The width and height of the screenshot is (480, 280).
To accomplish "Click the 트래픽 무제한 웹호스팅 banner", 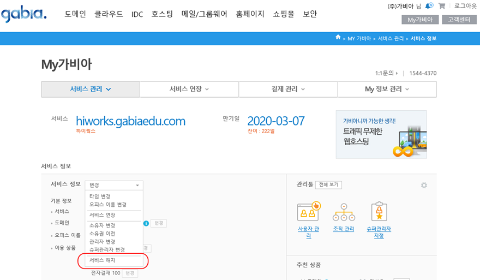I will 381,134.
